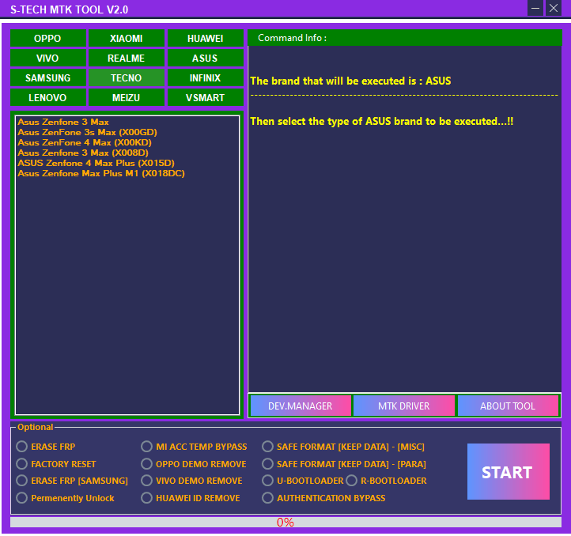Viewport: 571px width, 536px height.
Task: Choose the MEIZU brand button
Action: (x=127, y=97)
